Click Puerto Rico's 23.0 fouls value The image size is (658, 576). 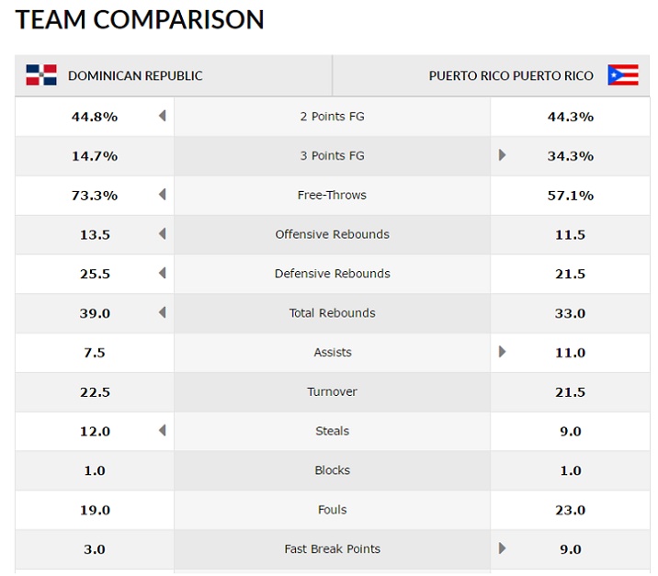[x=570, y=510]
